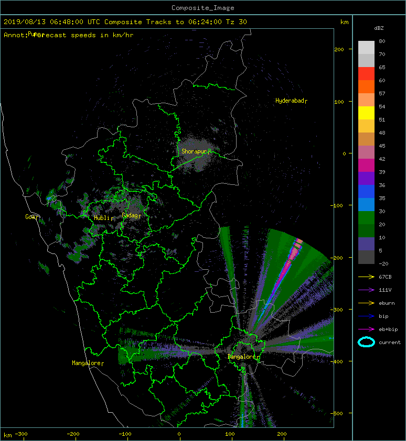Click the 2019/08/13 06:48:00 UTC timestamp
This screenshot has width=406, height=441.
pos(52,22)
